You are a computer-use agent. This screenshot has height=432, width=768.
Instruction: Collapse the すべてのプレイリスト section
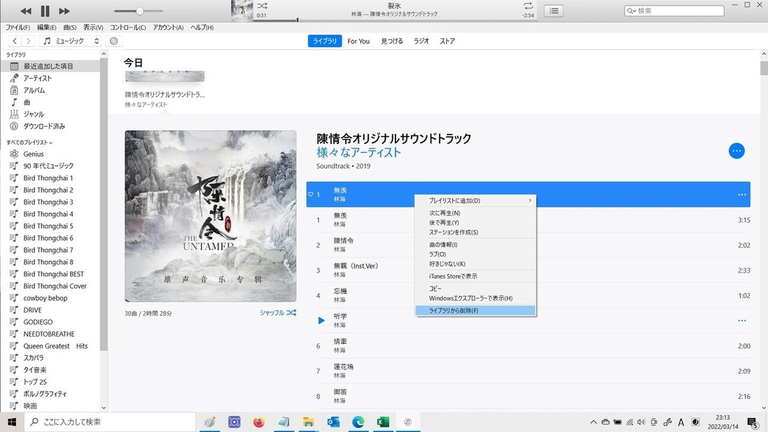click(29, 142)
